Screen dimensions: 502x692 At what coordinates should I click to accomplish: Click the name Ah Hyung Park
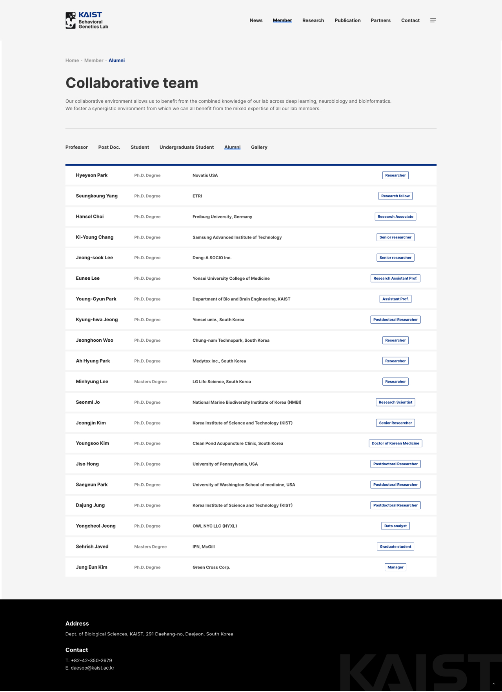[93, 361]
